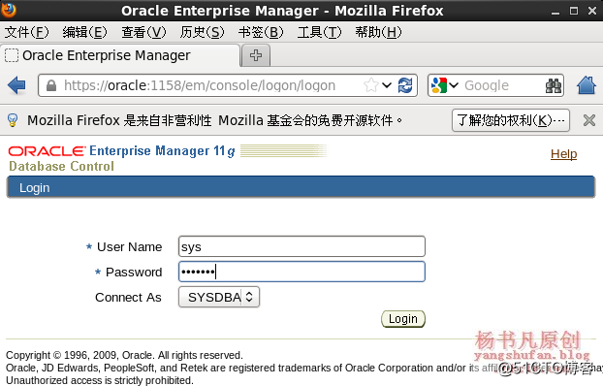Bookmark this page with the star icon
This screenshot has height=386, width=603.
[x=371, y=85]
